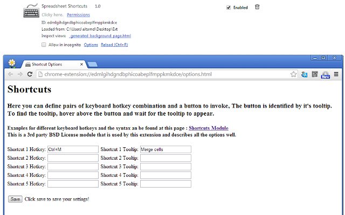Go back with the browser back arrow

[x=10, y=74]
